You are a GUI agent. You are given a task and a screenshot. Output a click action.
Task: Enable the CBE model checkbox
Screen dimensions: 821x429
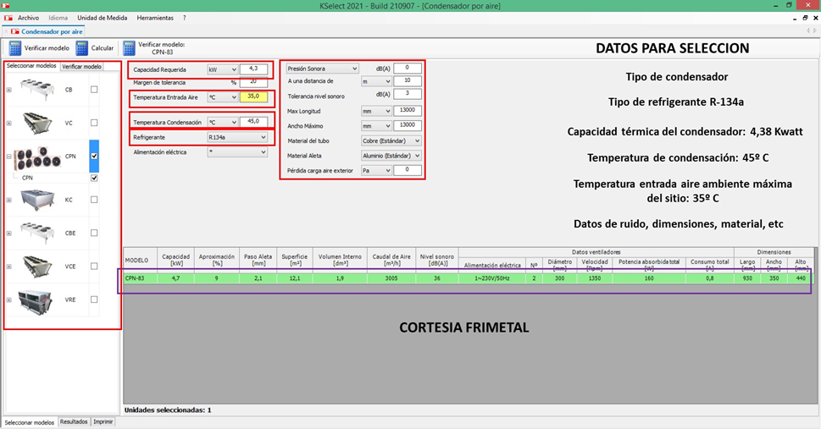[94, 233]
